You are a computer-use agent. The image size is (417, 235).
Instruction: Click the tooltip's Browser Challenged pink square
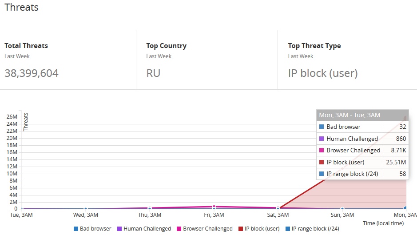tap(322, 150)
